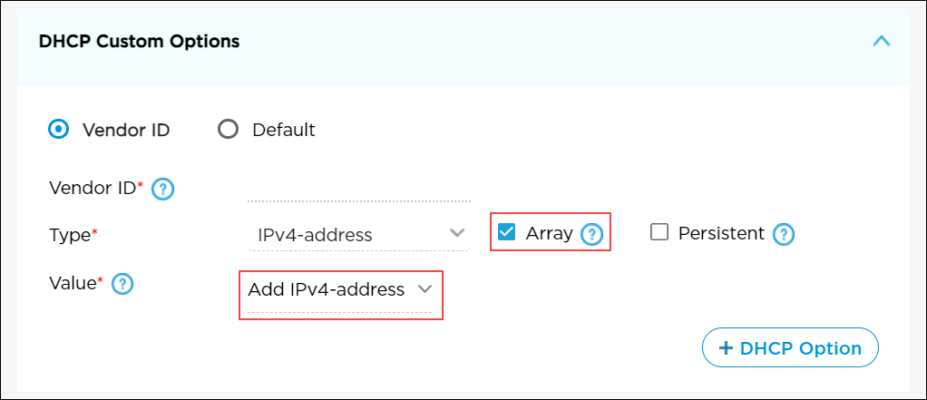Show help for the Persistent option
This screenshot has width=927, height=400.
click(x=784, y=235)
